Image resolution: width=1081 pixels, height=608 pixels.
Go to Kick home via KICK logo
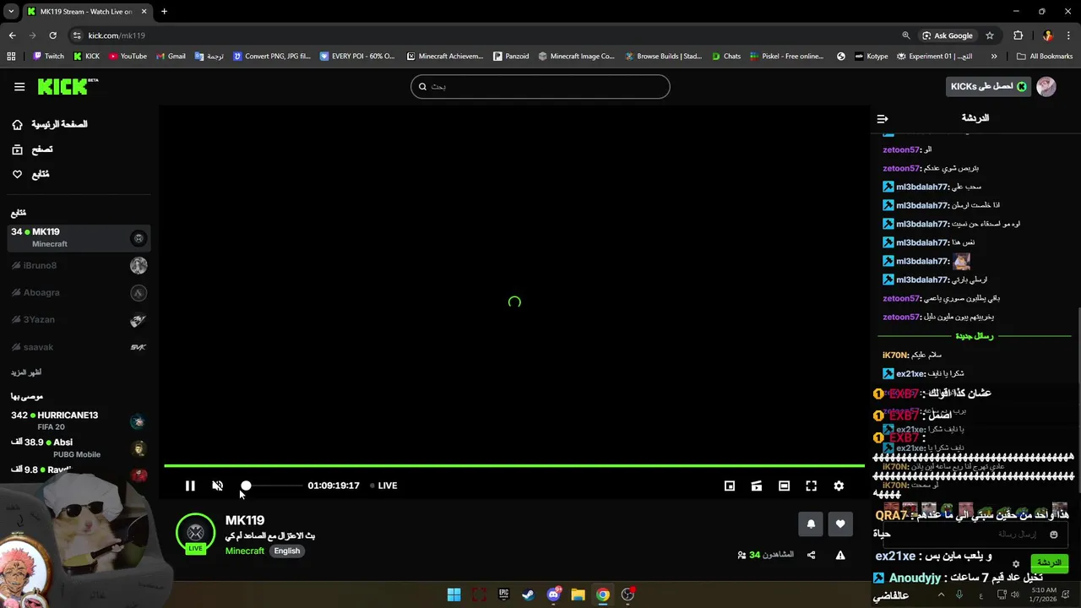[x=68, y=86]
